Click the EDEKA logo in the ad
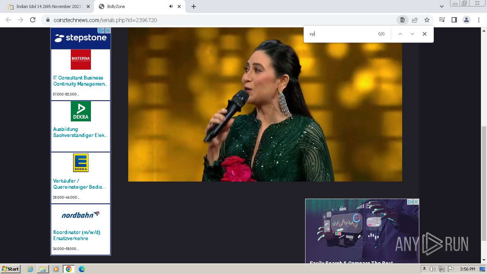Screen dimensions: 487x274 click(x=81, y=162)
